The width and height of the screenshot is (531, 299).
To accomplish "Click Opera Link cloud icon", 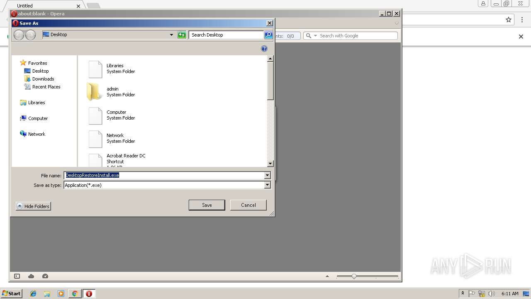I will (31, 276).
